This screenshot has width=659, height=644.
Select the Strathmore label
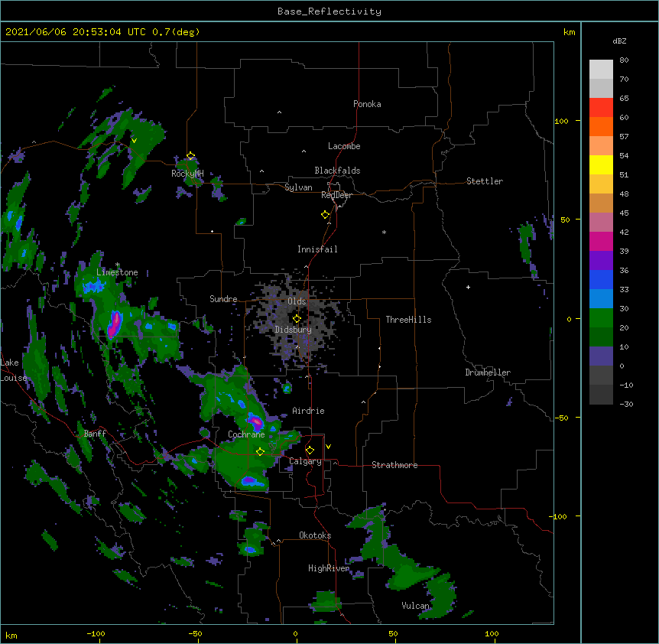(394, 465)
